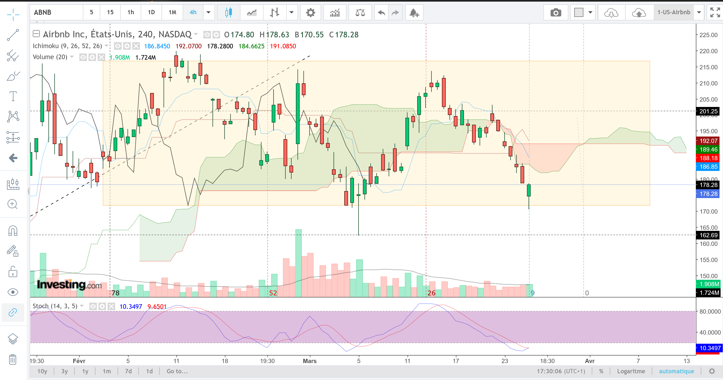Activate the magnet mode tool

[x=13, y=231]
